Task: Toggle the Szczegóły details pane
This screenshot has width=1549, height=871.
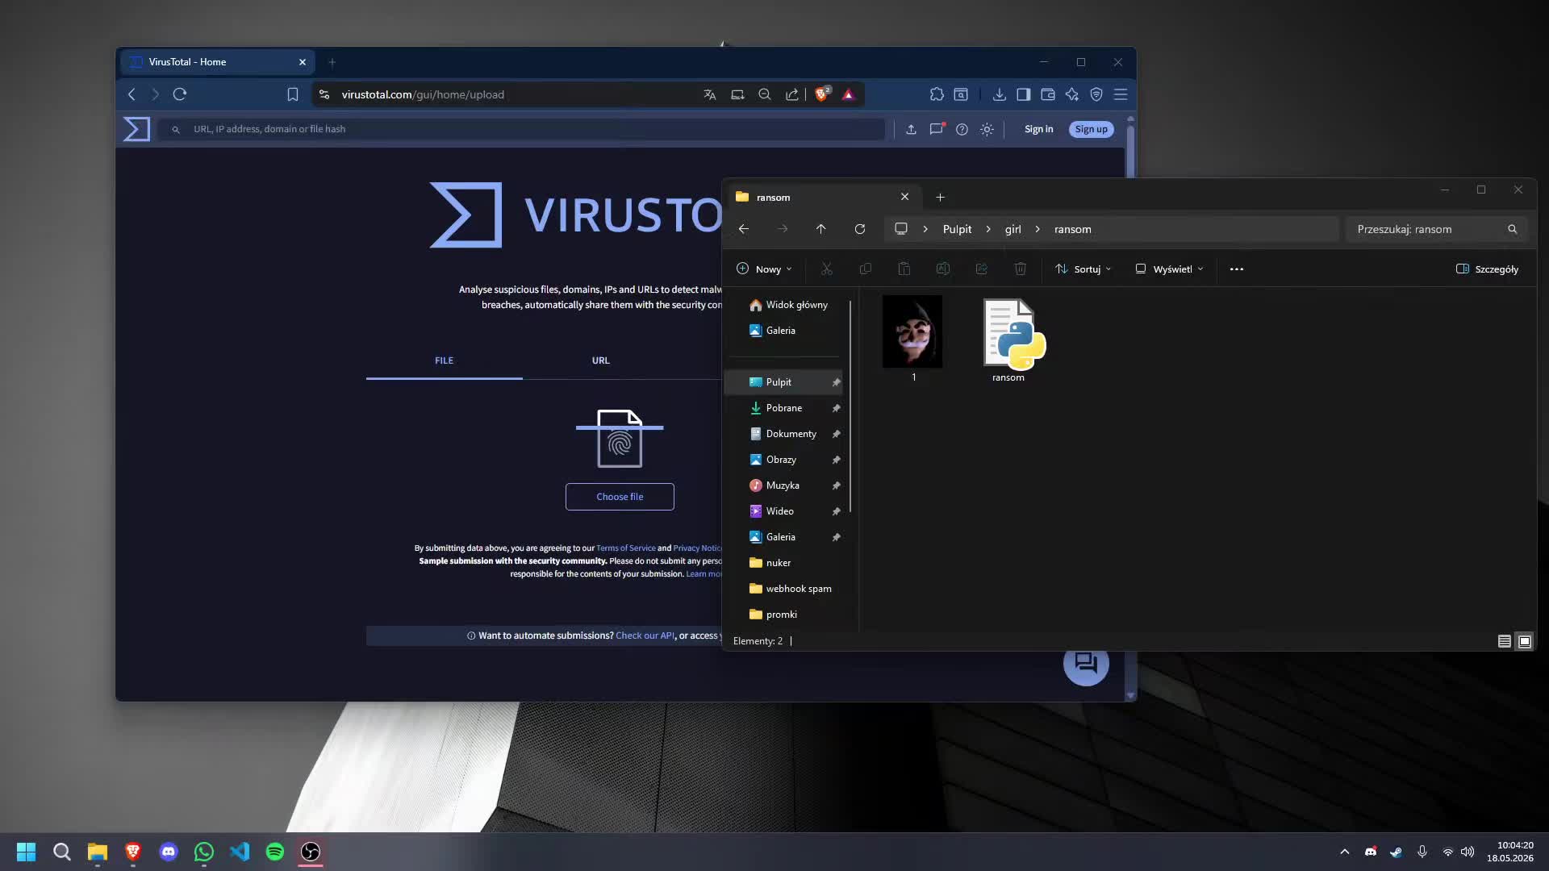Action: click(1487, 269)
